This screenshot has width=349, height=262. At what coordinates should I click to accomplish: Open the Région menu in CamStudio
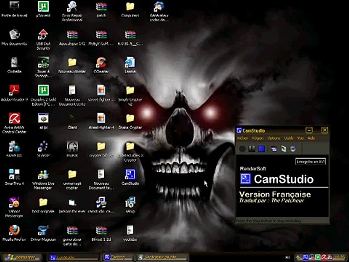(x=257, y=138)
